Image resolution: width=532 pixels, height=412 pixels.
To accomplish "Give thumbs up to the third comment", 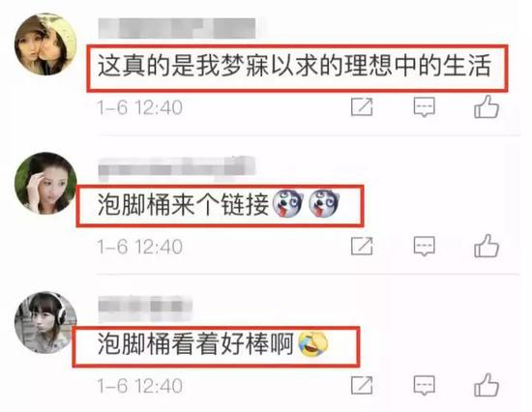I will (487, 385).
